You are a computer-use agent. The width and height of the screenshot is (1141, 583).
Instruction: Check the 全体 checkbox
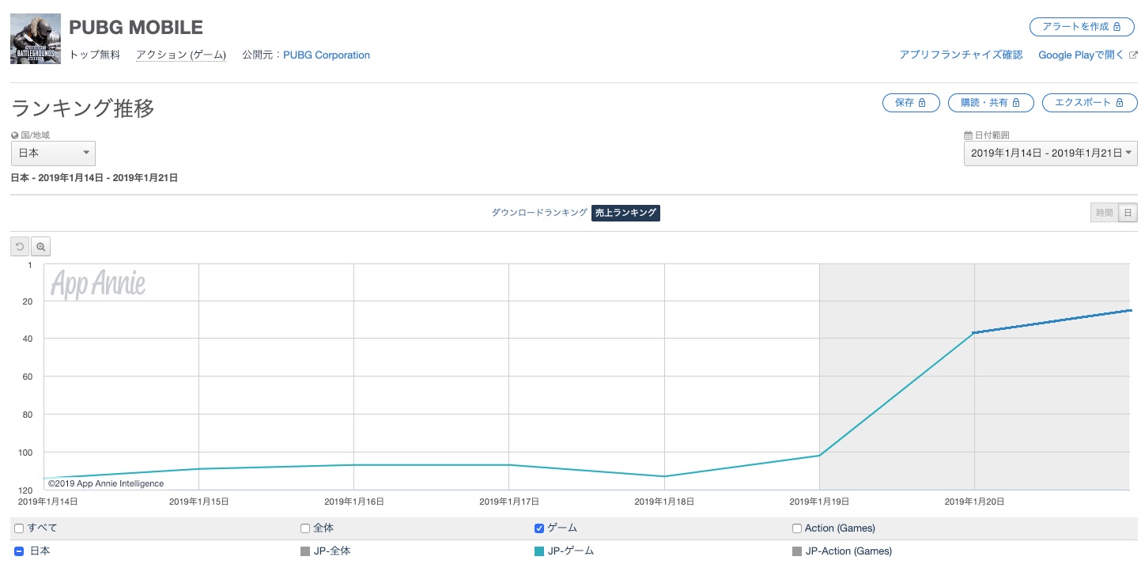point(305,528)
